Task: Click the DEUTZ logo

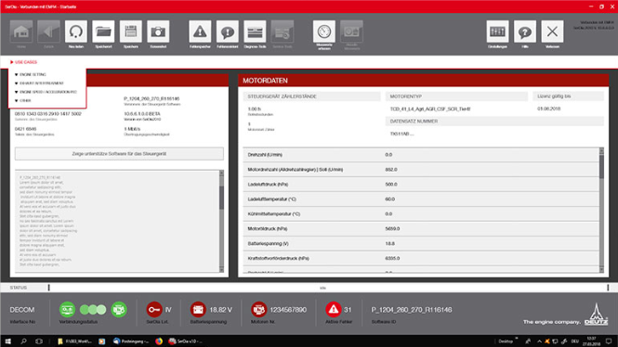Action: point(596,314)
